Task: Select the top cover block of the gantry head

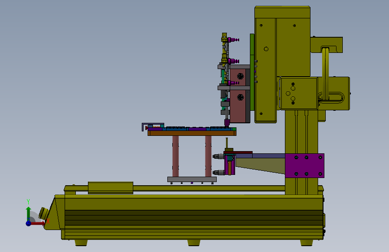Action: 282,12
